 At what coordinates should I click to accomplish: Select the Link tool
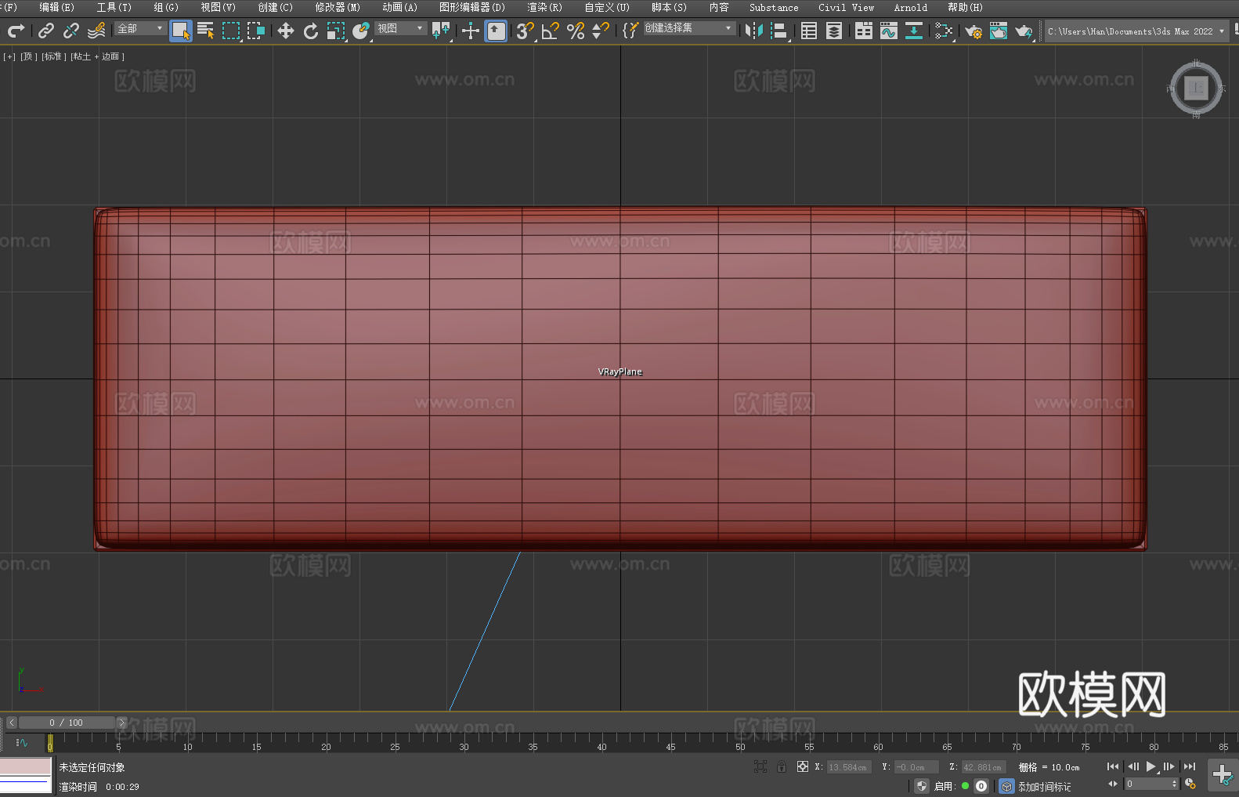pyautogui.click(x=46, y=31)
